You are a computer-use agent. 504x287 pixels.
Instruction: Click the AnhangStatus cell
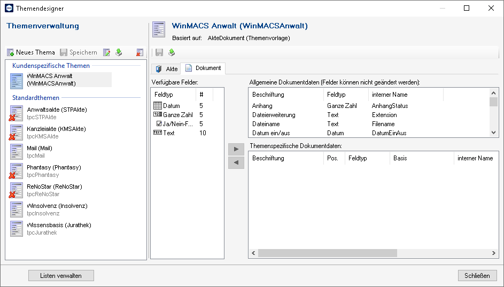pyautogui.click(x=390, y=106)
